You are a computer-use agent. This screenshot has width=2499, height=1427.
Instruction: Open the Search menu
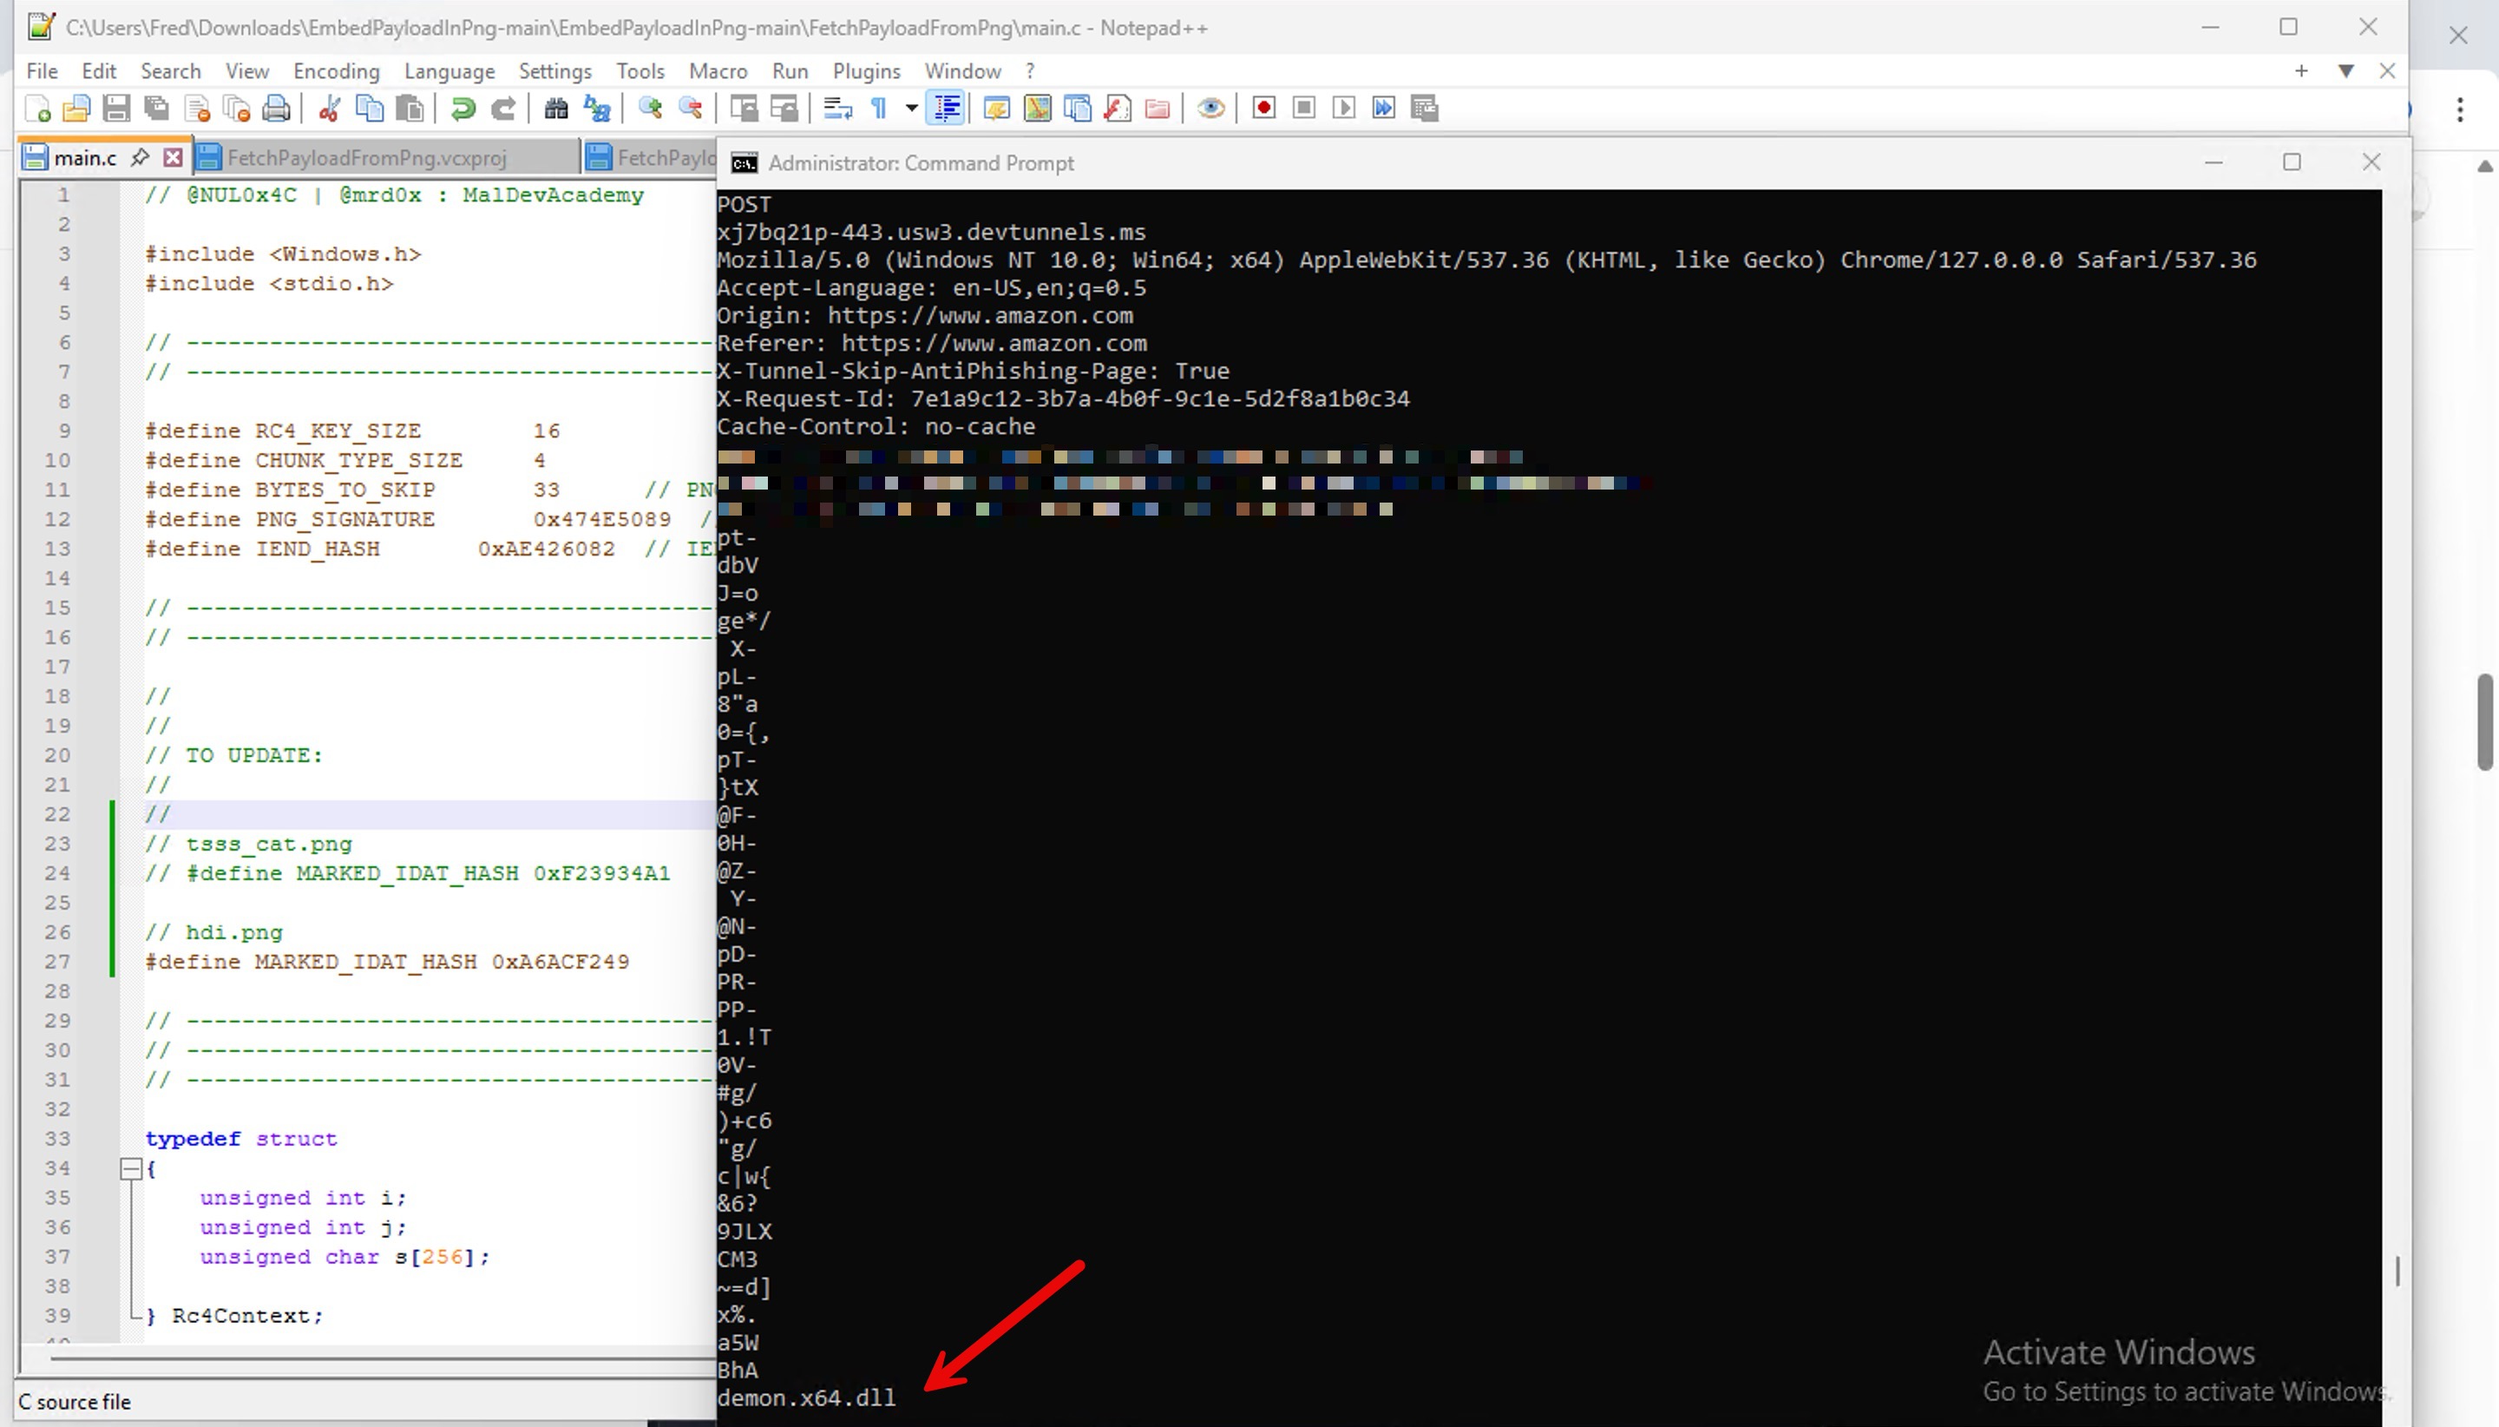170,70
